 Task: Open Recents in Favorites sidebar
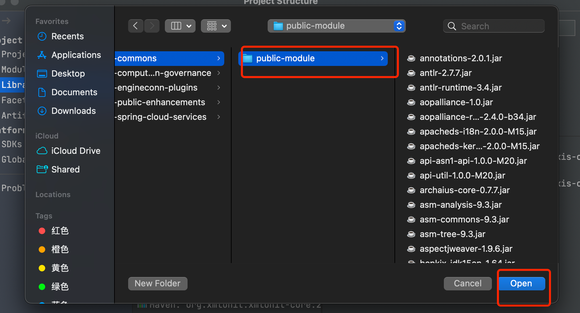click(x=67, y=36)
